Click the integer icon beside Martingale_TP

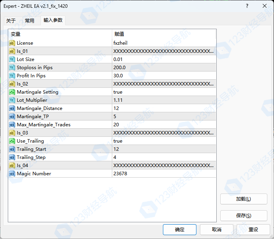(x=12, y=117)
